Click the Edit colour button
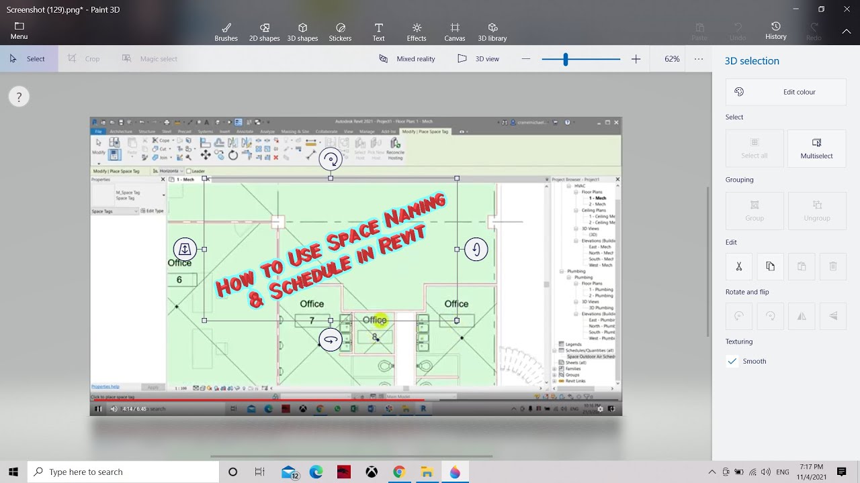 click(786, 92)
